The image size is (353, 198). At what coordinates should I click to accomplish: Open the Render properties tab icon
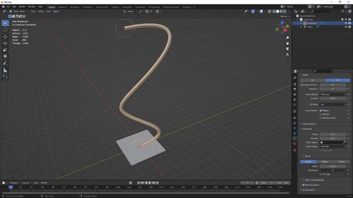[295, 84]
